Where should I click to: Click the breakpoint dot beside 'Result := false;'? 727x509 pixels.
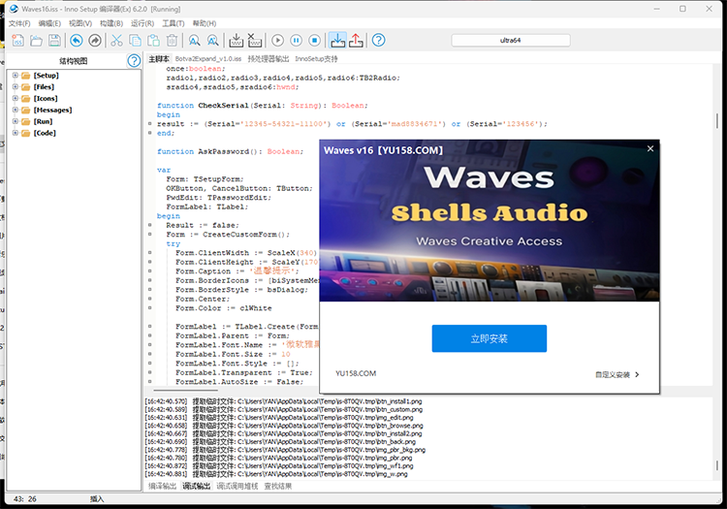(149, 225)
